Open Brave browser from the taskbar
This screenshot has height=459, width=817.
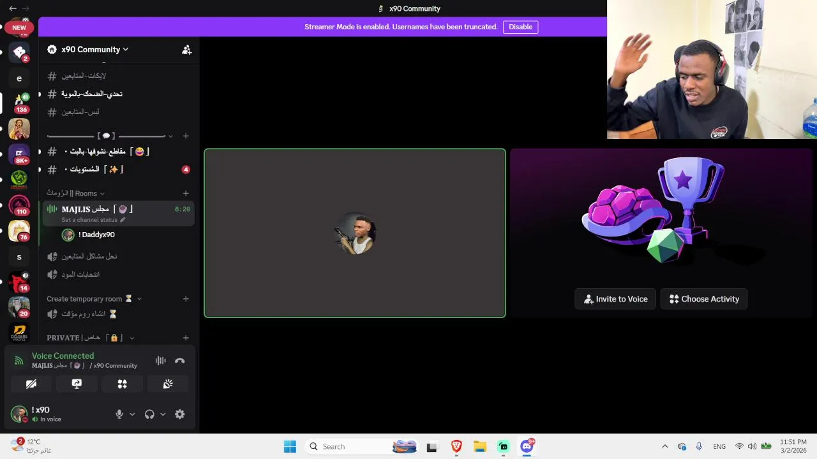pos(456,447)
